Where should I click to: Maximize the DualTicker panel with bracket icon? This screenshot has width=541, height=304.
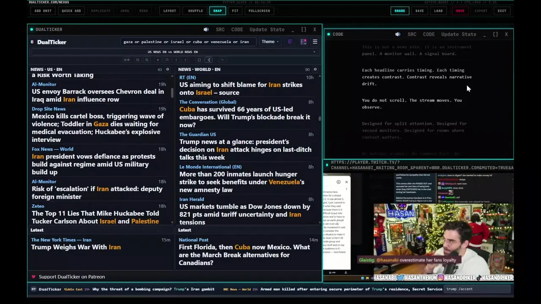(x=303, y=30)
